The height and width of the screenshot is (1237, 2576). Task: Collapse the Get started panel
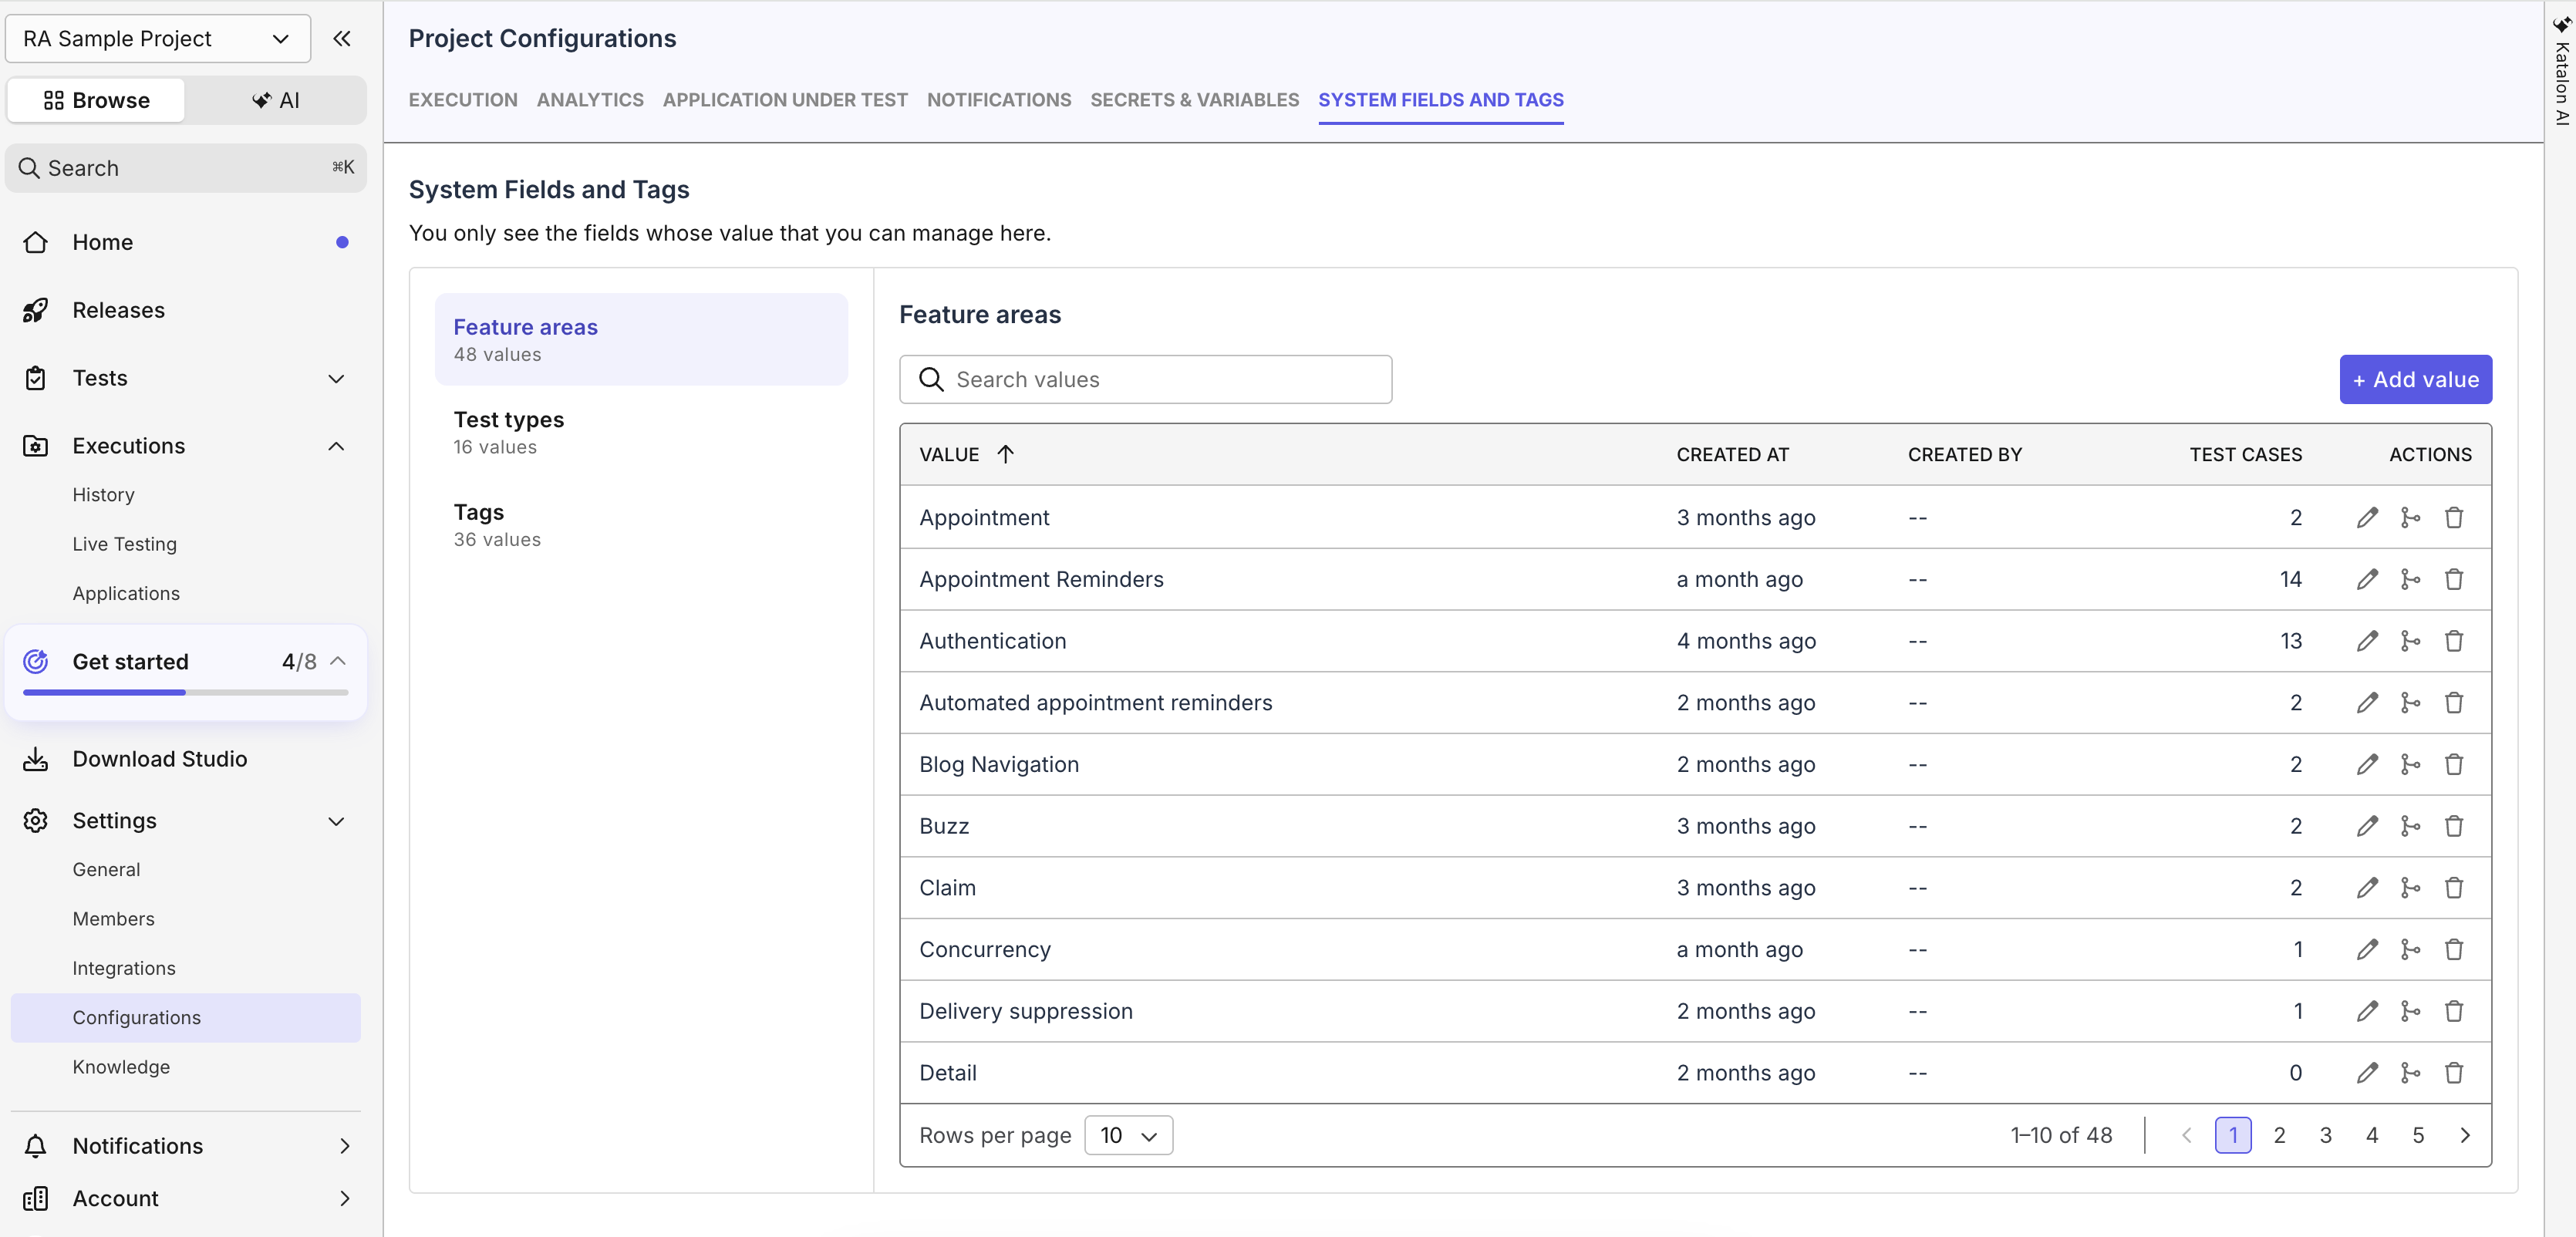[338, 661]
